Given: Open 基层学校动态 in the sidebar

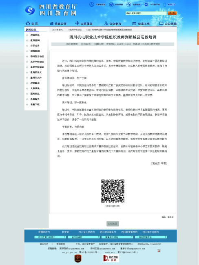Looking at the screenshot, I should tap(37, 67).
